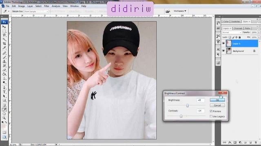261x146 pixels.
Task: Enable the Use Legacy checkbox
Action: click(x=211, y=116)
